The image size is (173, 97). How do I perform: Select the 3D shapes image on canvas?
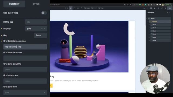point(89,47)
